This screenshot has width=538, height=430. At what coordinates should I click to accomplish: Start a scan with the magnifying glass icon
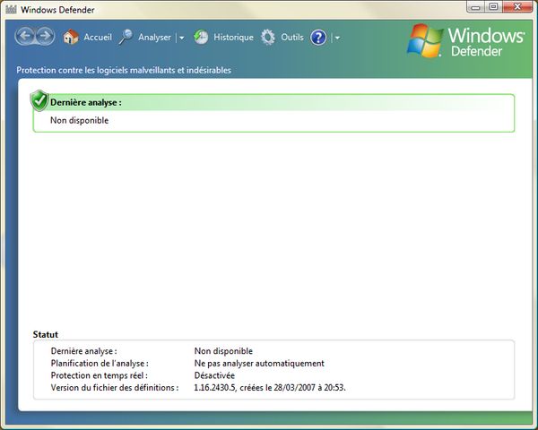(126, 38)
